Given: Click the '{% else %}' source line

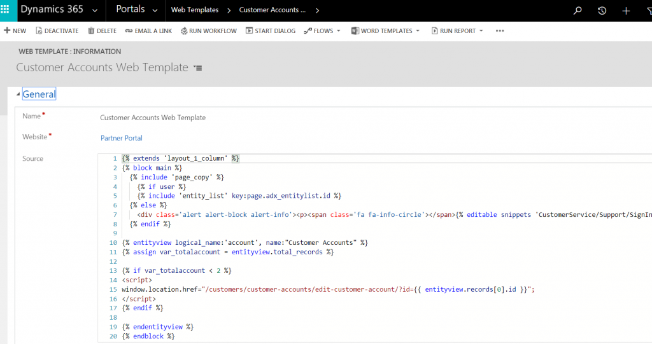Looking at the screenshot, I should click(148, 205).
